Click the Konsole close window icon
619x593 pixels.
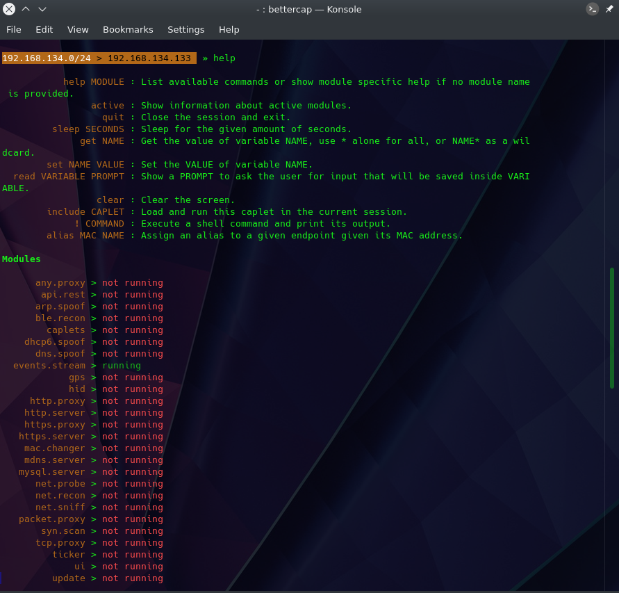click(9, 9)
